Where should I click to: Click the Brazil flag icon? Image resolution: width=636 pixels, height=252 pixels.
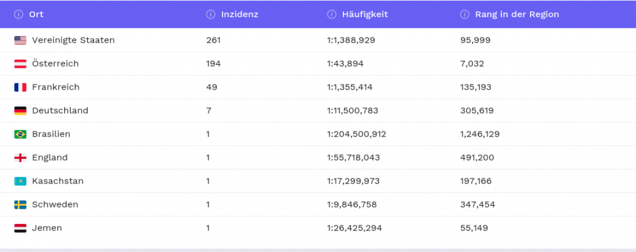coord(20,134)
